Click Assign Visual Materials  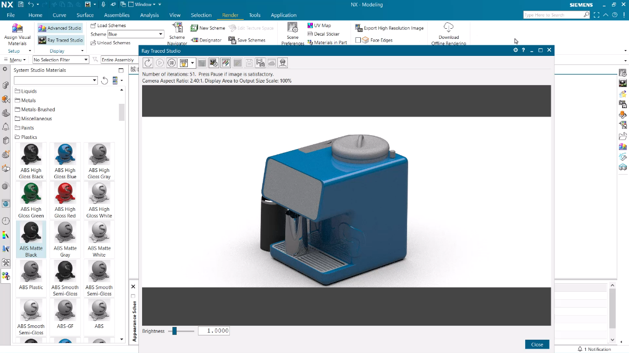[x=18, y=32]
